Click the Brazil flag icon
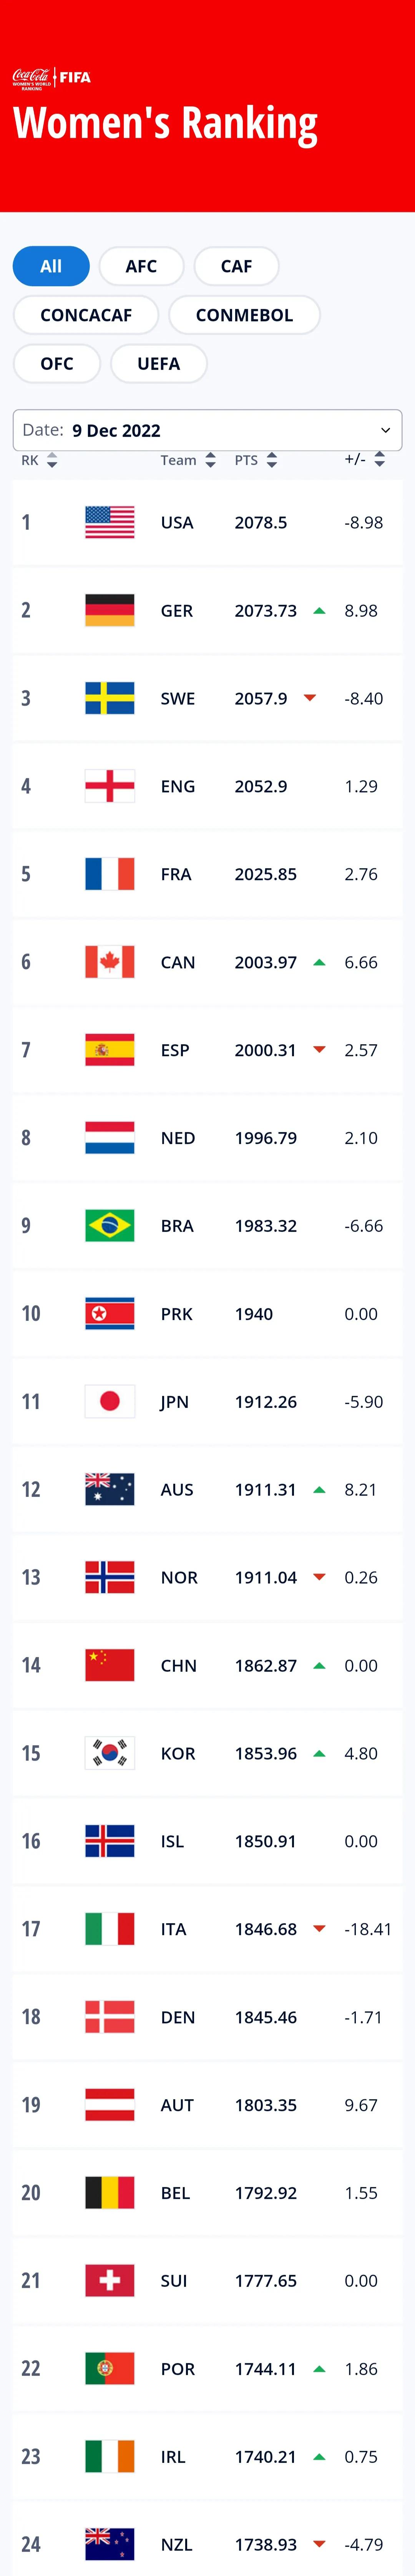415x2576 pixels. click(110, 1226)
